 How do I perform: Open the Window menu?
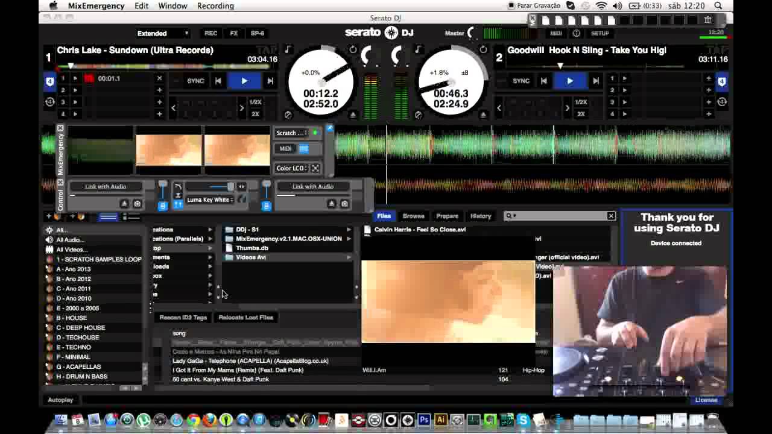click(172, 6)
